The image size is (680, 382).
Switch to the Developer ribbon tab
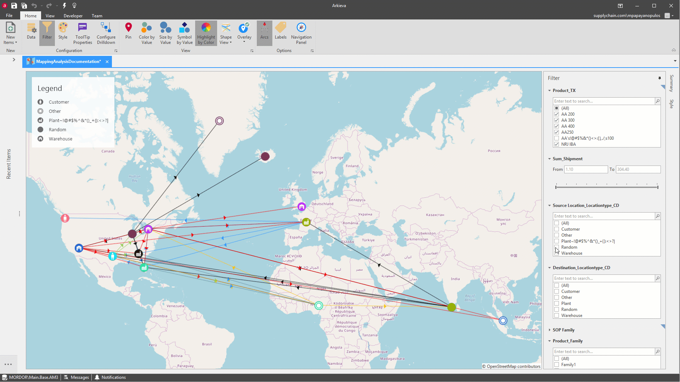(73, 16)
